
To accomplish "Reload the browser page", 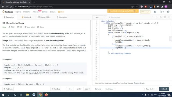I will point(11,6).
